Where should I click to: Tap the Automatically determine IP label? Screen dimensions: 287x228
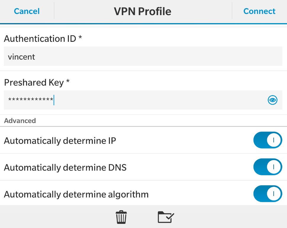tap(60, 141)
